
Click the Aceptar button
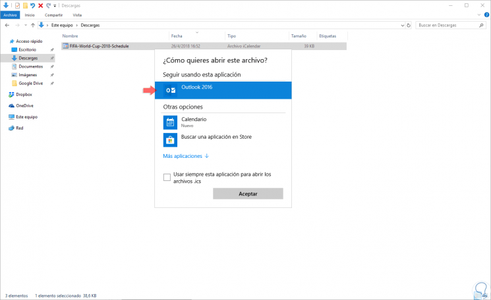(x=248, y=193)
